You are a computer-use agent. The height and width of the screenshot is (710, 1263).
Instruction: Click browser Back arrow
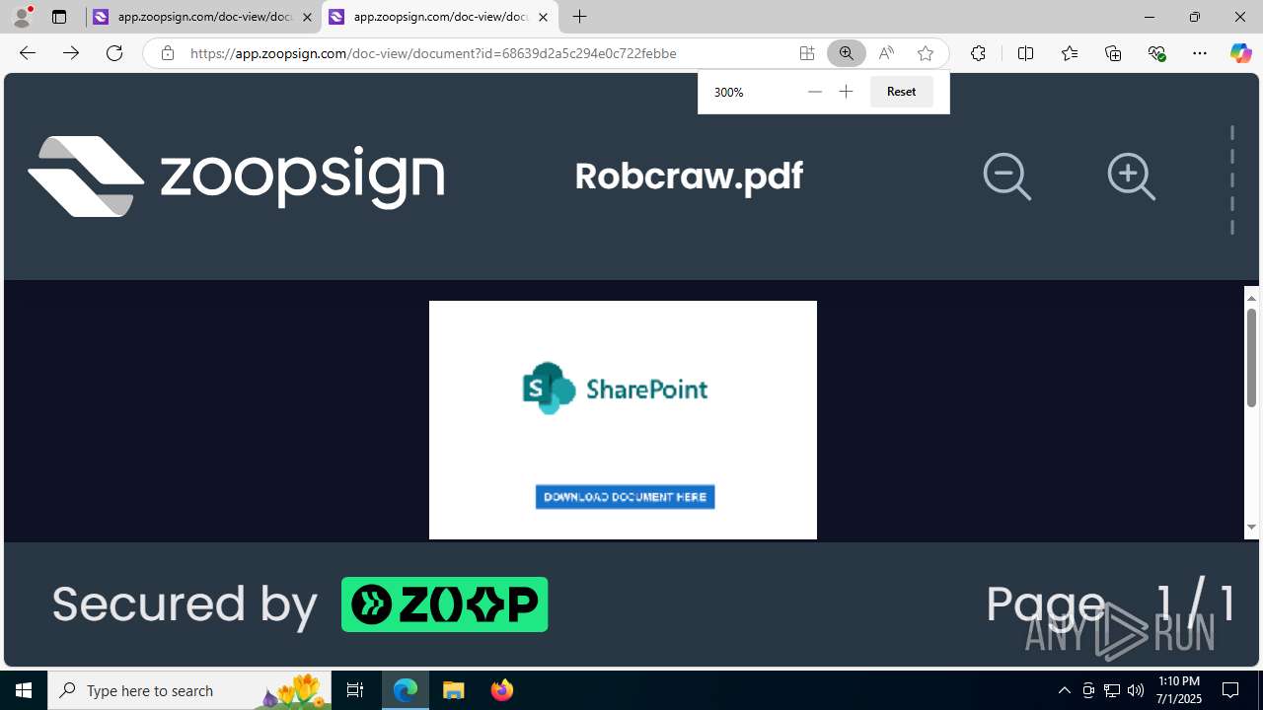[28, 53]
